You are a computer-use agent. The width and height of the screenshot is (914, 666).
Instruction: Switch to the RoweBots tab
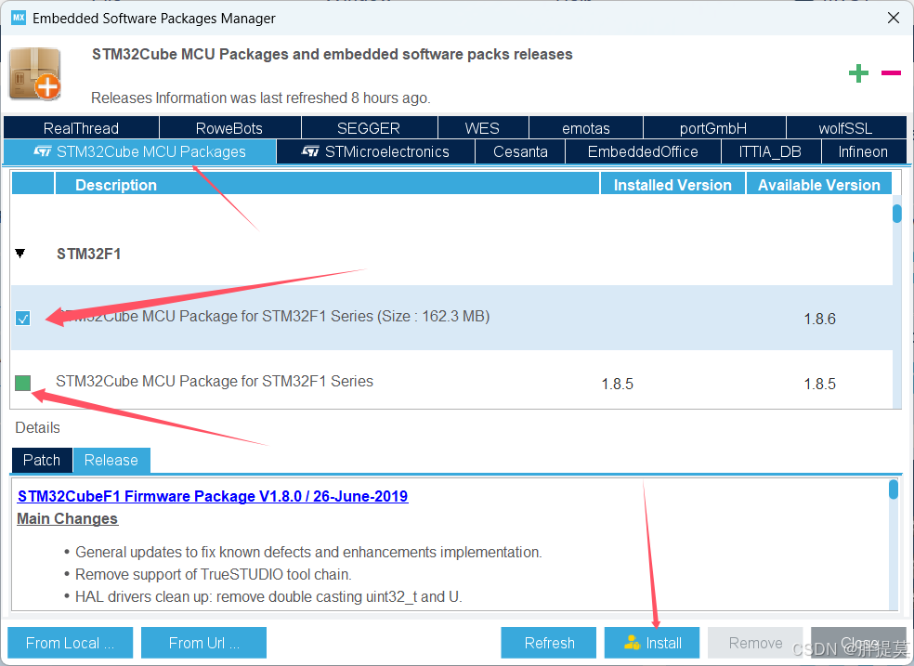coord(229,127)
